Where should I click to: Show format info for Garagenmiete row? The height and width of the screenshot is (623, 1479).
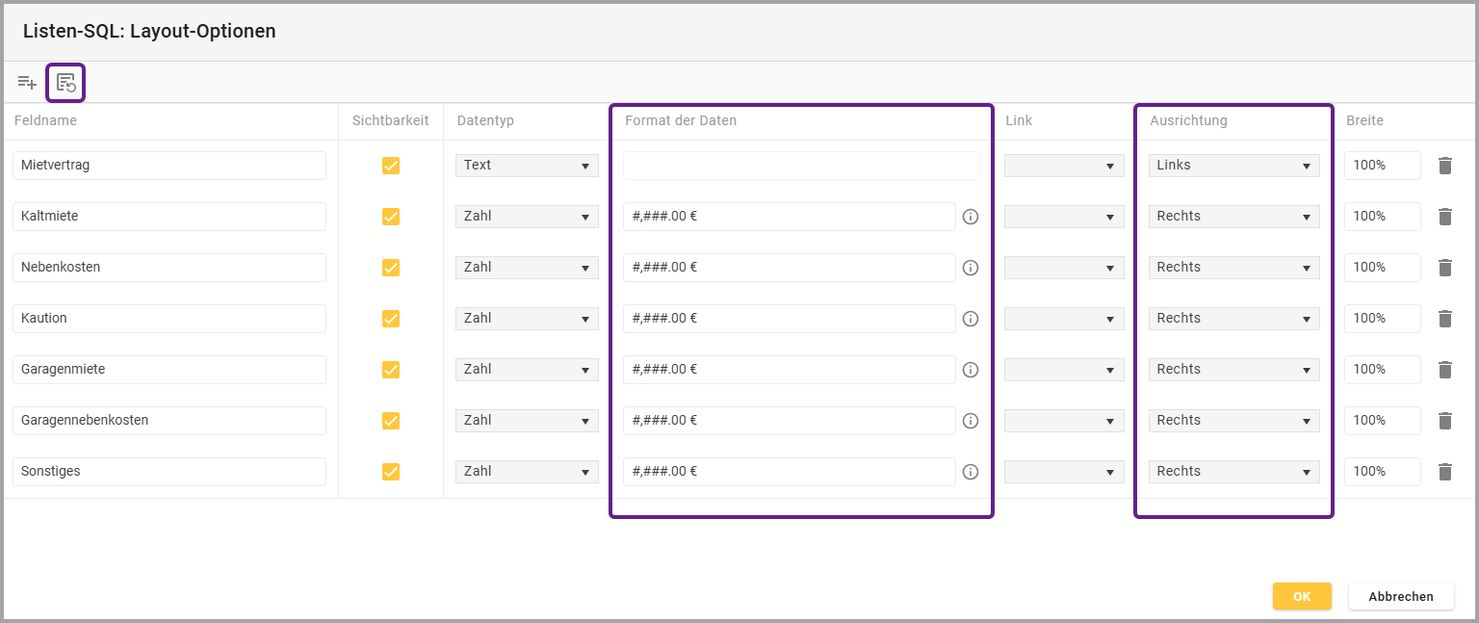(x=971, y=370)
